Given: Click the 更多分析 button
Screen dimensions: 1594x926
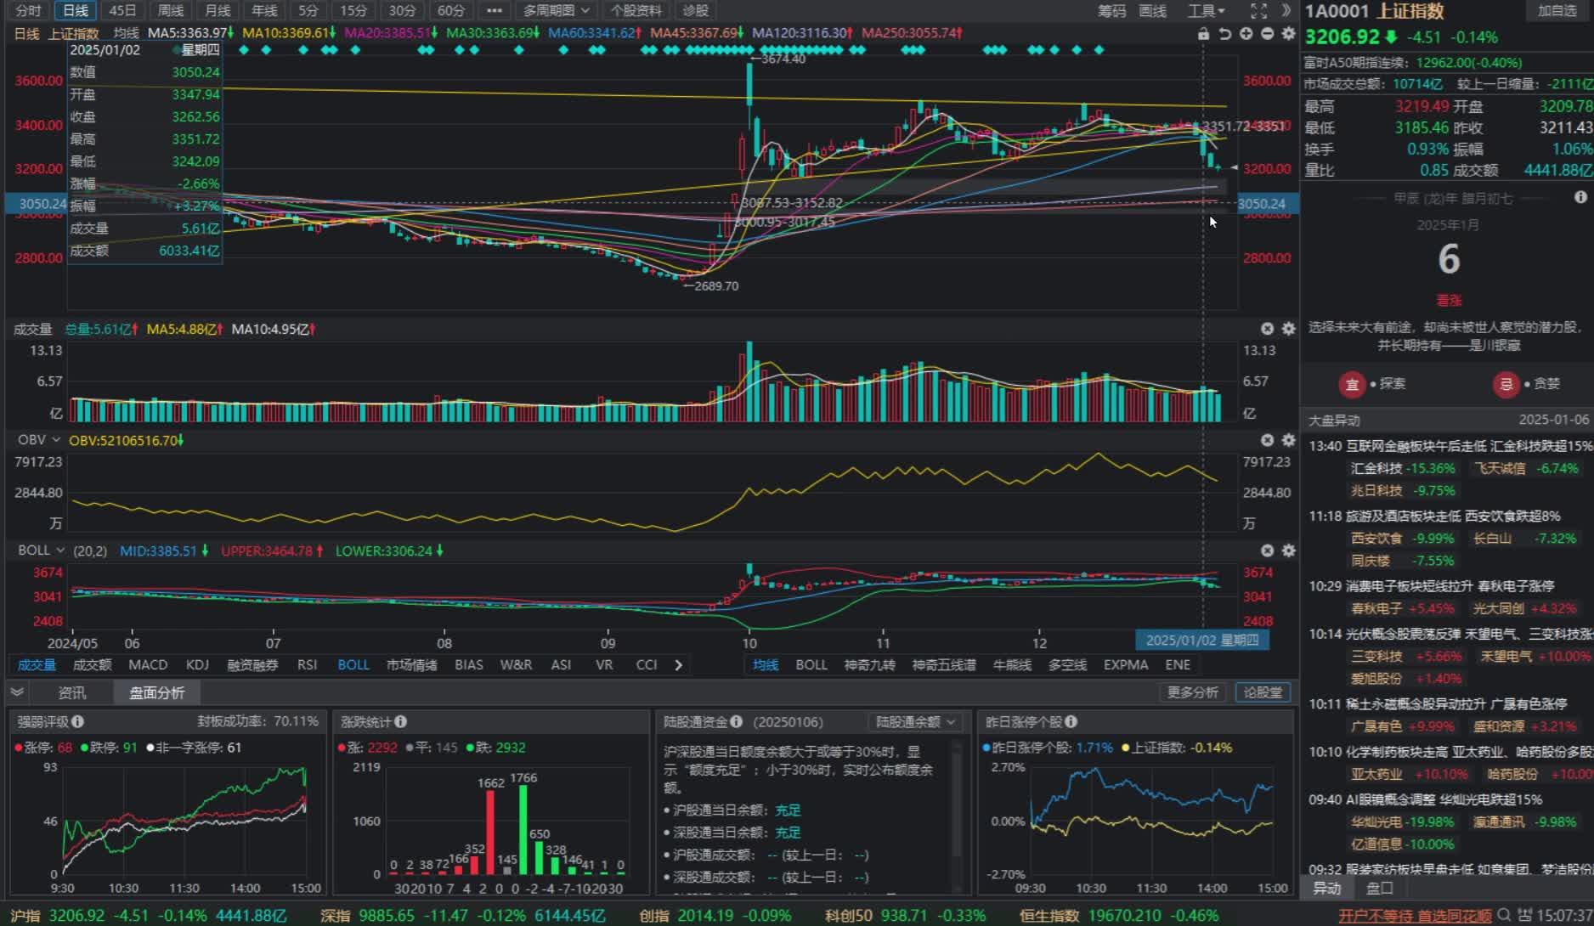Looking at the screenshot, I should coord(1191,692).
